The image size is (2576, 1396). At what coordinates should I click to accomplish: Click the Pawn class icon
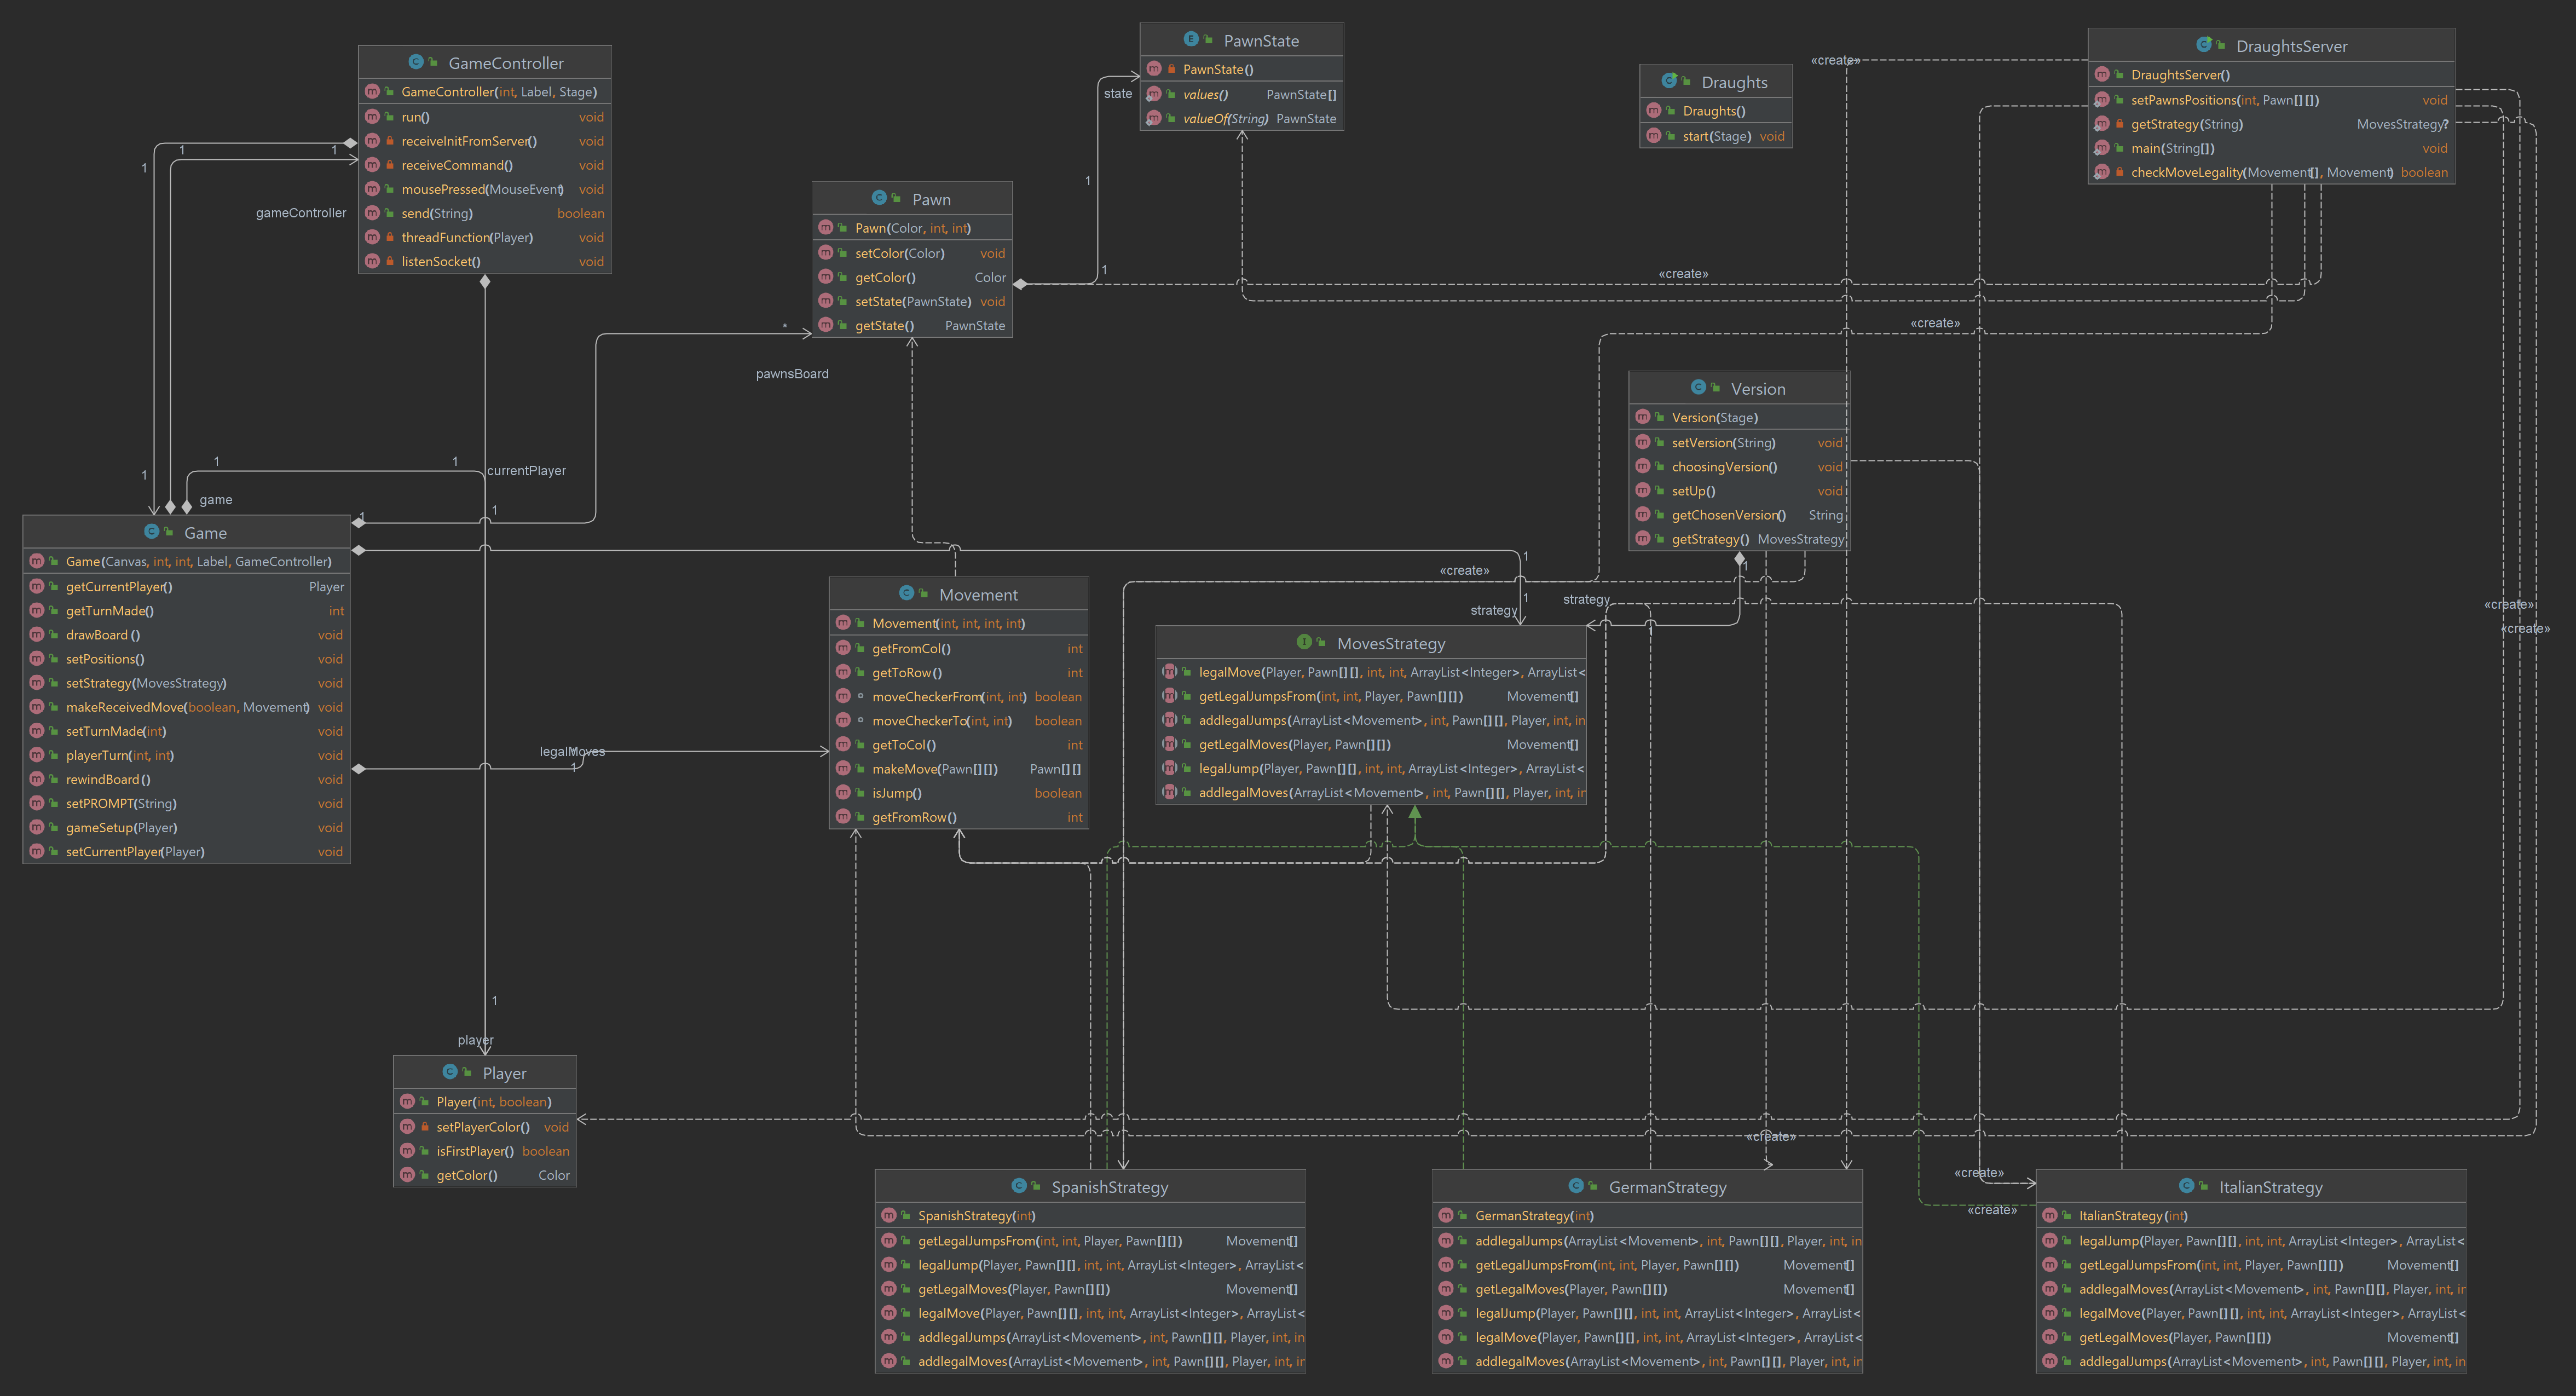point(880,198)
